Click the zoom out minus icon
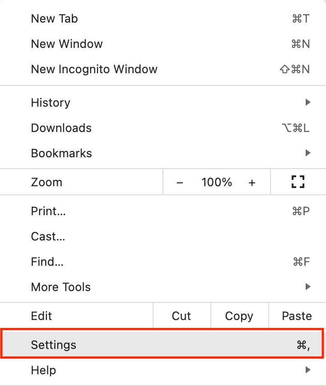Screen dimensions: 326x386 coord(179,182)
